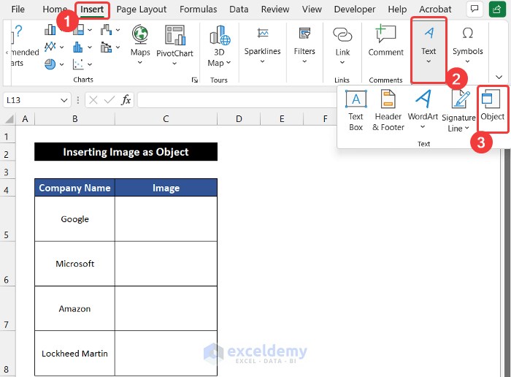Add a Signature Line

(458, 111)
